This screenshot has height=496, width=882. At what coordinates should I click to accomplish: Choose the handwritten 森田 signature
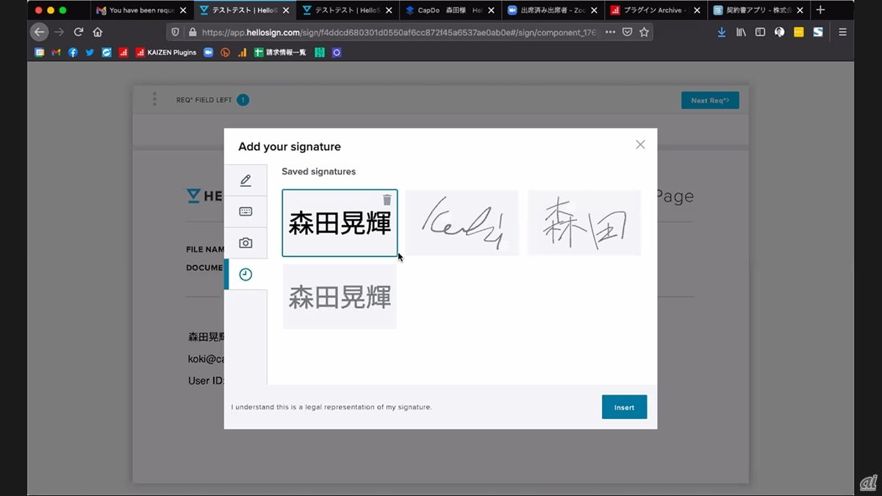[x=584, y=223]
